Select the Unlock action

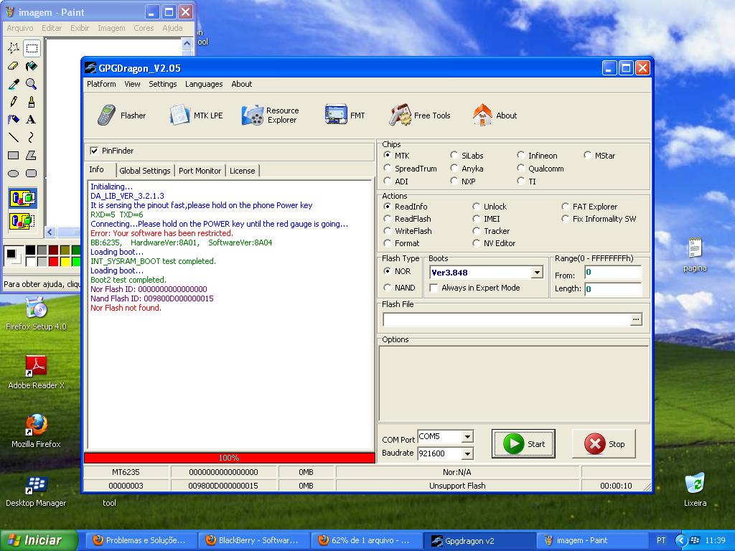(x=477, y=207)
